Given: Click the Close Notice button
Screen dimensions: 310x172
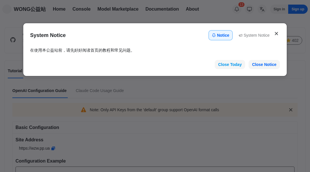Looking at the screenshot, I should point(264,64).
